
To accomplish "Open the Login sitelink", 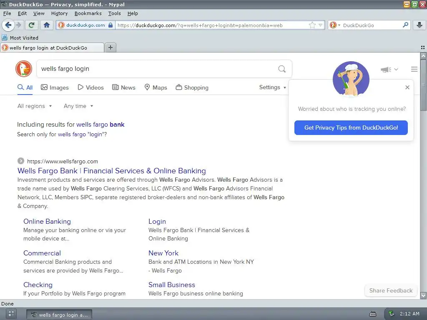I will click(x=157, y=222).
